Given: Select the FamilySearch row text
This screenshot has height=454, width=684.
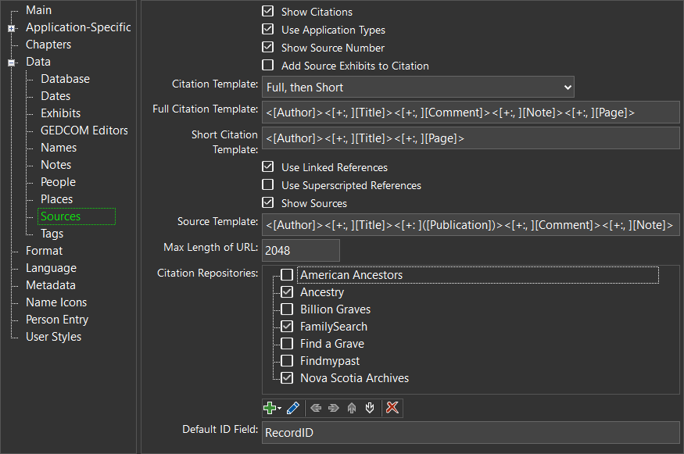Looking at the screenshot, I should [x=334, y=327].
